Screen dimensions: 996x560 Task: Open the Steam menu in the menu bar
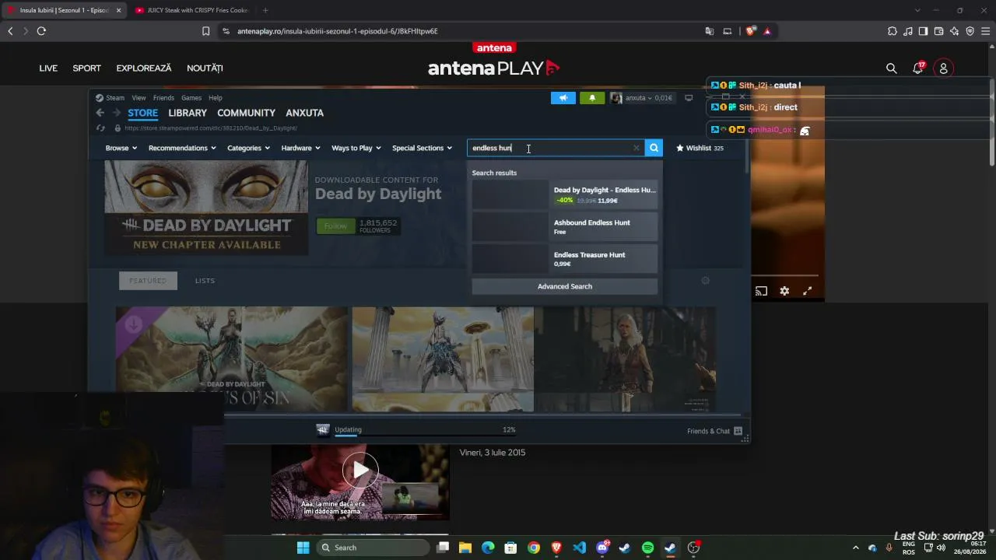[x=115, y=98]
